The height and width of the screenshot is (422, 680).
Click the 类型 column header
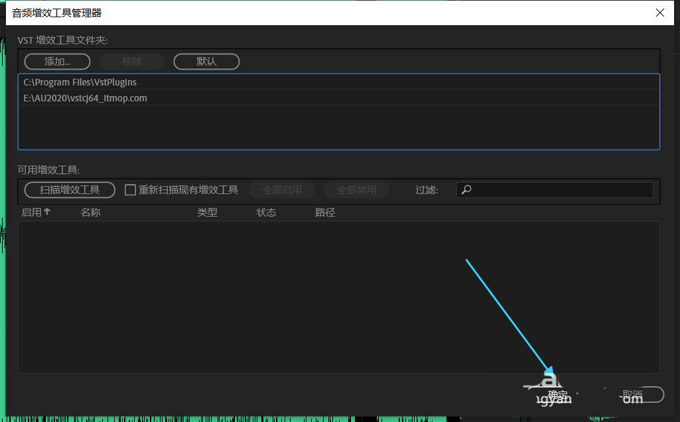207,213
